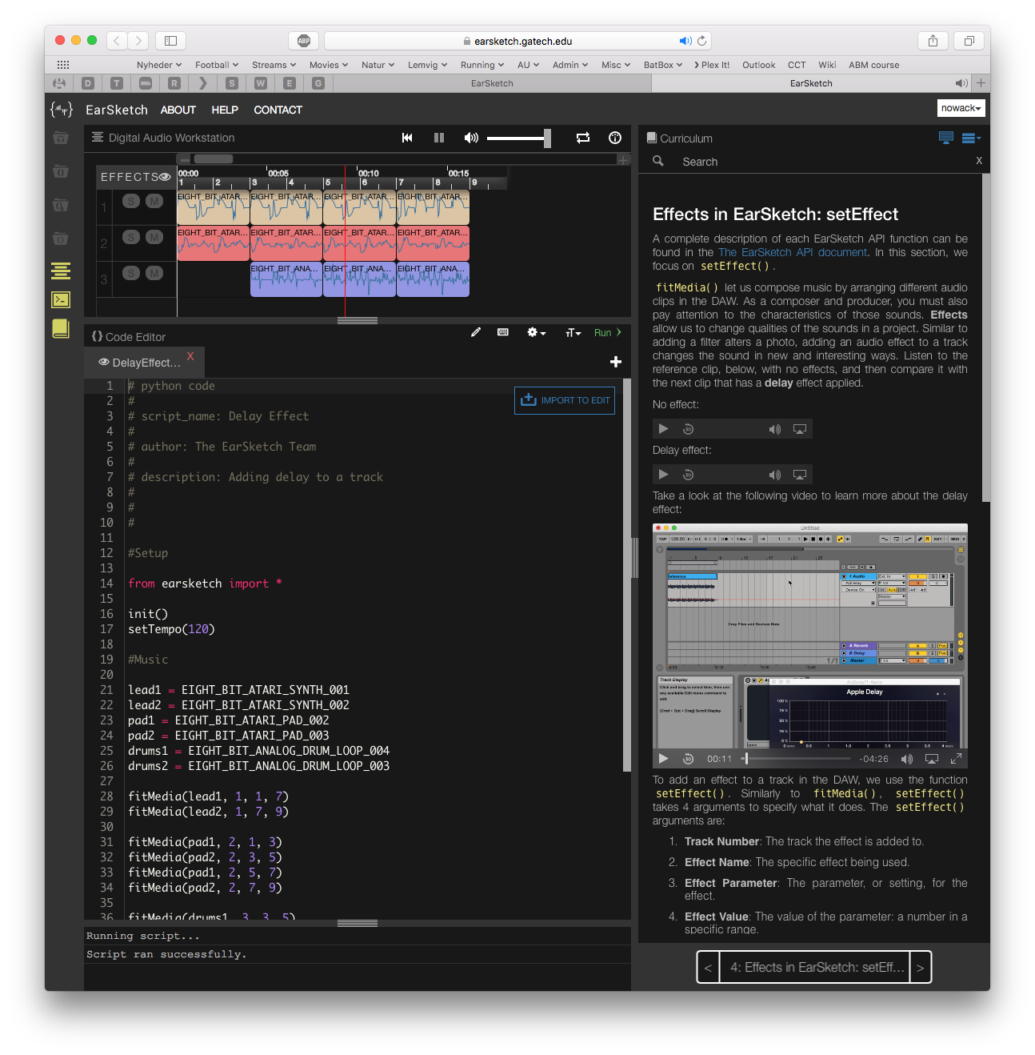The image size is (1035, 1055).
Task: Pause DAW playback
Action: (x=439, y=138)
